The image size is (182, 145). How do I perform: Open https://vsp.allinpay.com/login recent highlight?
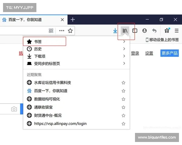pos(76,124)
